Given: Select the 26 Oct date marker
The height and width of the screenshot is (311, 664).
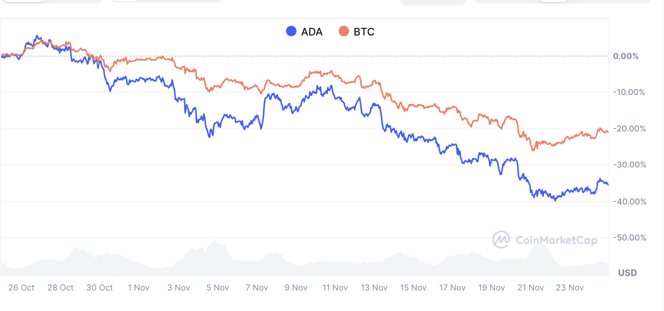Looking at the screenshot, I should 21,287.
